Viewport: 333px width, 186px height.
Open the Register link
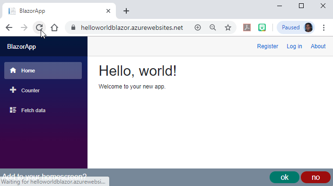coord(268,46)
